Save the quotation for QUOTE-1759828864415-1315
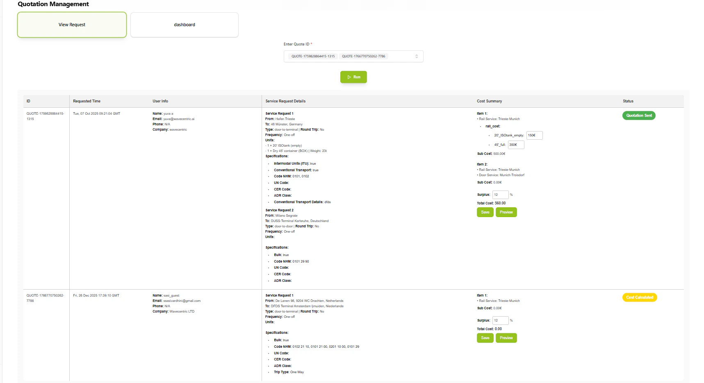704x383 pixels. point(485,212)
